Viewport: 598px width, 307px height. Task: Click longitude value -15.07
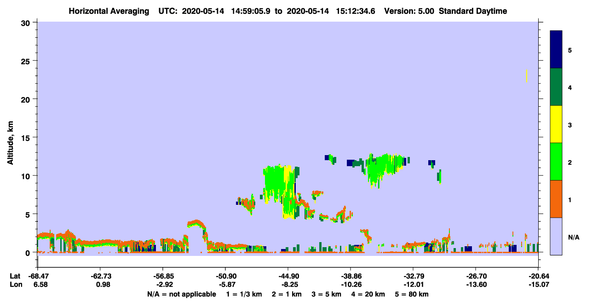click(538, 285)
